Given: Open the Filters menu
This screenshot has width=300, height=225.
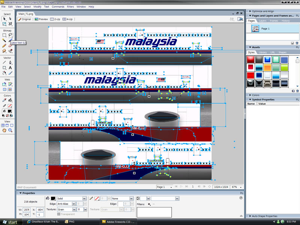Looking at the screenshot, I should tap(70, 7).
